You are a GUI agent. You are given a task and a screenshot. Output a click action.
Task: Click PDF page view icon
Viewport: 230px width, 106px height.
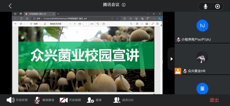pos(104,24)
